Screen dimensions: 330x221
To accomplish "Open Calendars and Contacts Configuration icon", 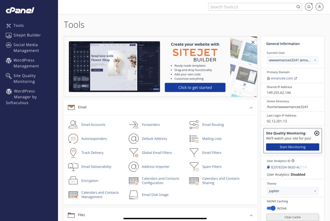I will tap(134, 181).
